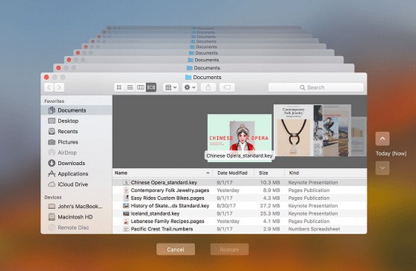The width and height of the screenshot is (416, 271).
Task: Click the Restore button
Action: (x=229, y=249)
